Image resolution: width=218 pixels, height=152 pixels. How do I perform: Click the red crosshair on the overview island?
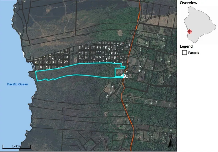point(189,32)
